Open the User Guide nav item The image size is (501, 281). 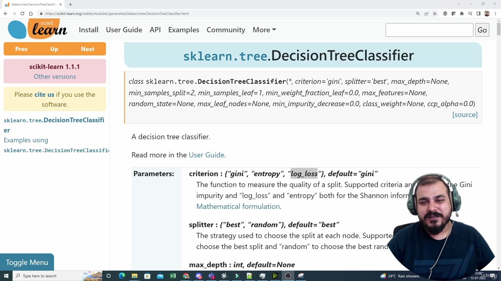[124, 30]
